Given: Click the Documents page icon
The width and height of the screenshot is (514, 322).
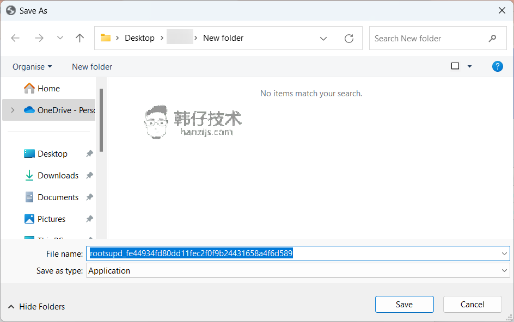Looking at the screenshot, I should [29, 197].
